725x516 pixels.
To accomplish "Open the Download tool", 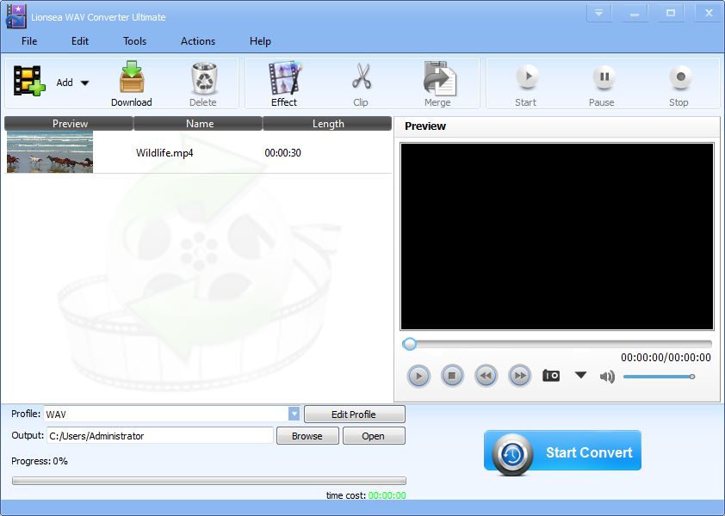I will pyautogui.click(x=132, y=83).
